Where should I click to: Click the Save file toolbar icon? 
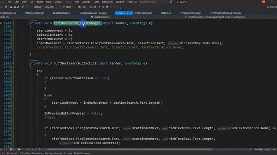(15, 7)
